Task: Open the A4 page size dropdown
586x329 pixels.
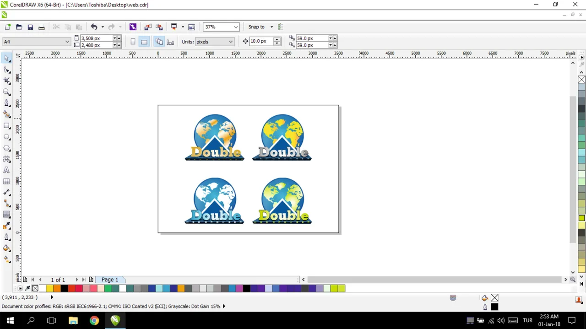Action: click(x=36, y=42)
